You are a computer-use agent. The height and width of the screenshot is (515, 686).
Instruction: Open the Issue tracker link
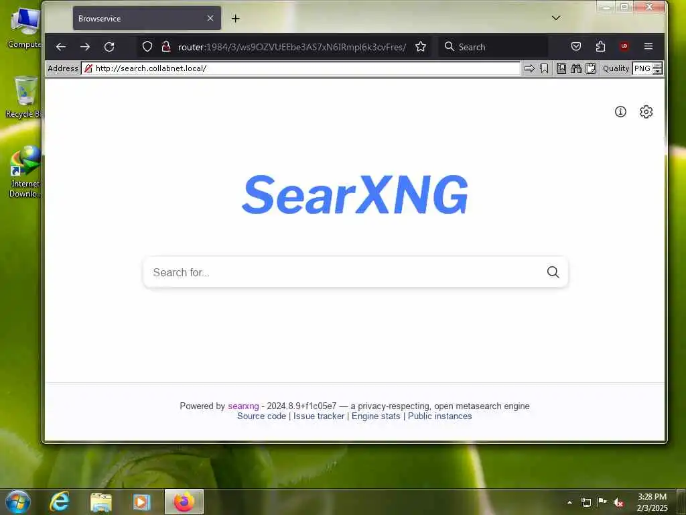pyautogui.click(x=319, y=416)
